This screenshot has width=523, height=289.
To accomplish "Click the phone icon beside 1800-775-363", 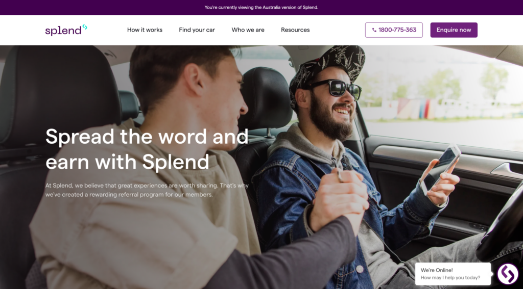I will pos(374,30).
